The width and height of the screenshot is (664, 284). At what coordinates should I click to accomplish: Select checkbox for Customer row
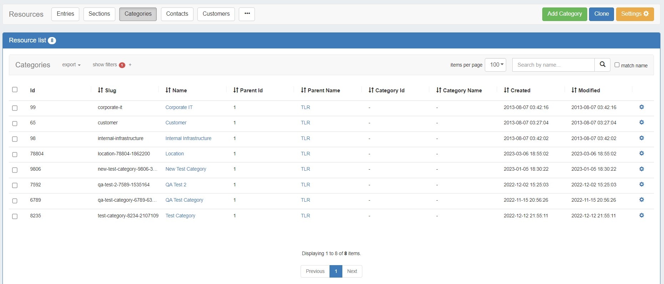pos(15,123)
